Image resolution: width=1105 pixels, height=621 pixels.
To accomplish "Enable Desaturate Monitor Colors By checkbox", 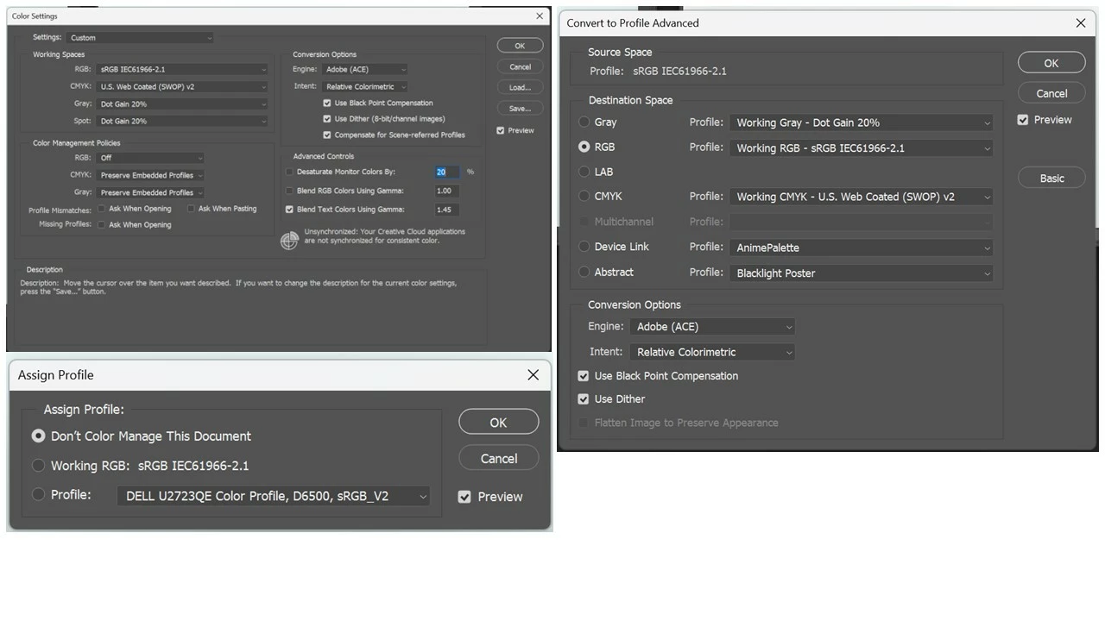I will click(x=289, y=172).
